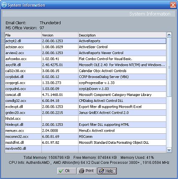
Task: Click the scroll up arrow of file list
Action: [x=169, y=35]
